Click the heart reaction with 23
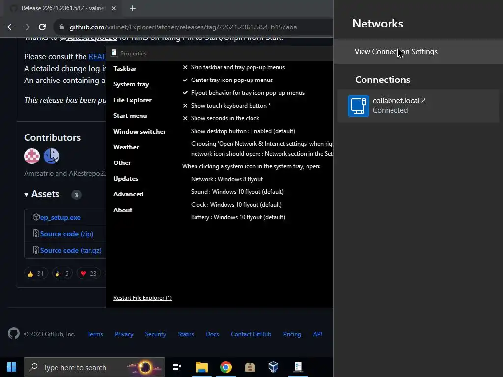Image resolution: width=503 pixels, height=377 pixels. pos(88,273)
